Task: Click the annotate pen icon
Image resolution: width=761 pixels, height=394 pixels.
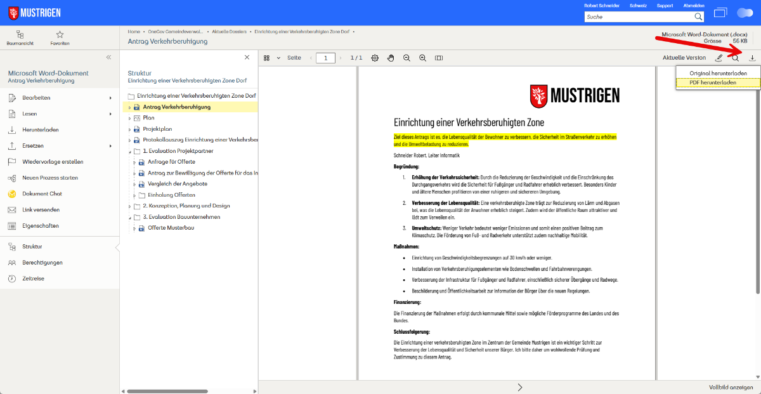Action: [x=719, y=58]
